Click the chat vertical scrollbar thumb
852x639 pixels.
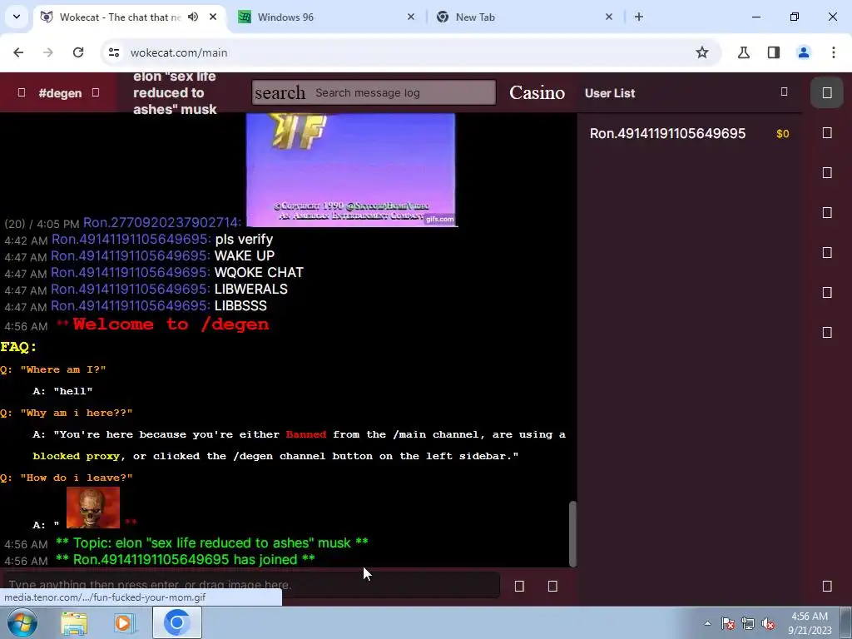click(x=572, y=534)
